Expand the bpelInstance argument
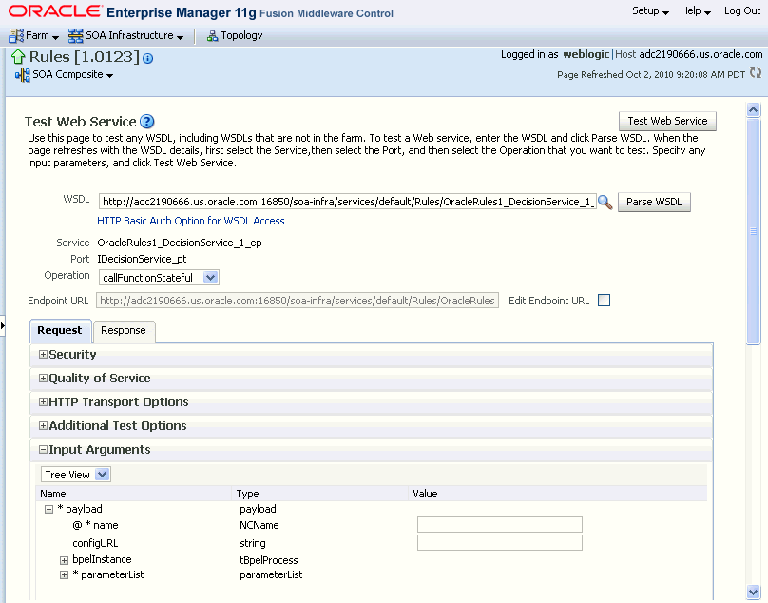768x603 pixels. (63, 559)
